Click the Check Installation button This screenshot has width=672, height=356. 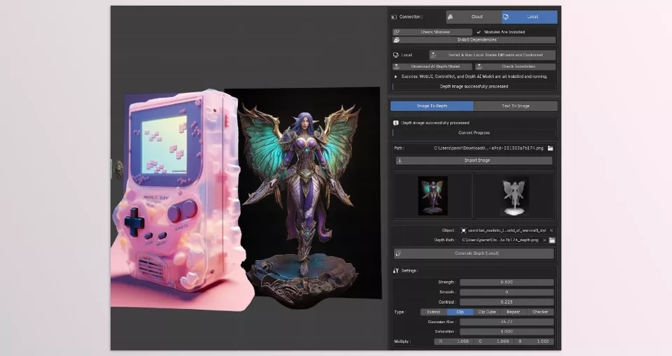(515, 66)
